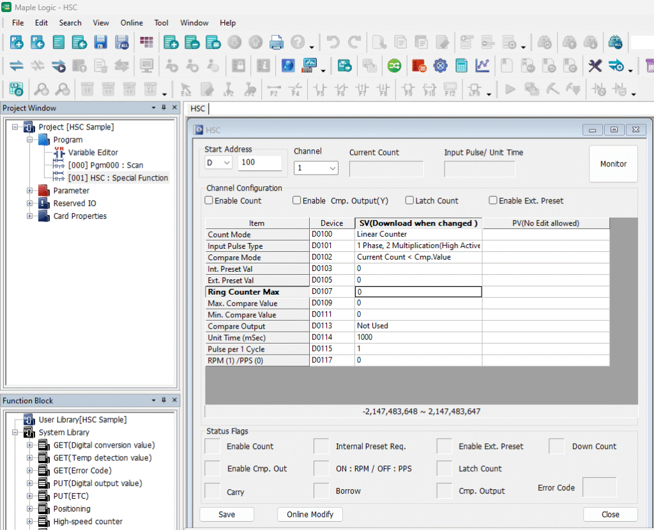Click the blue gear wheel icon
This screenshot has height=530, width=654.
[x=440, y=66]
